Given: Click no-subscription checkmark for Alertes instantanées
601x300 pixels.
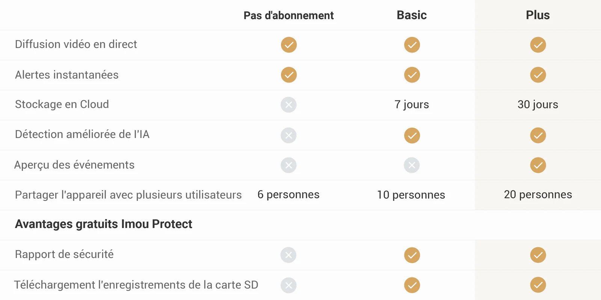Looking at the screenshot, I should click(289, 75).
